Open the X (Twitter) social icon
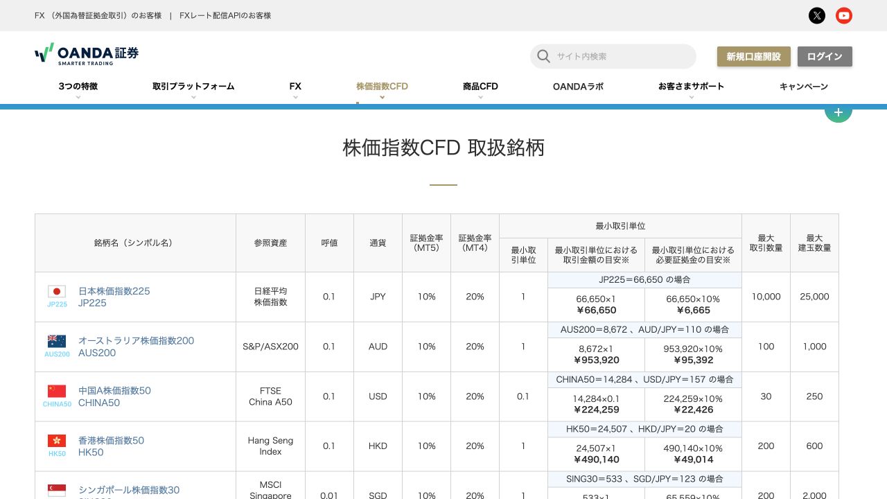The image size is (887, 499). coord(817,15)
